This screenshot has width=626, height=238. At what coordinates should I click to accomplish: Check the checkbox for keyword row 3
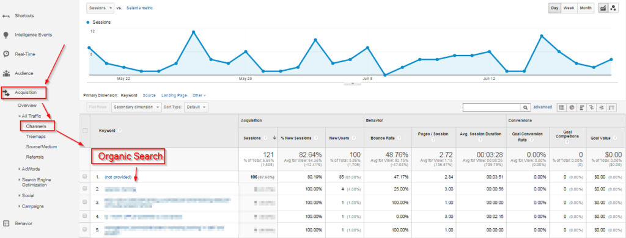pos(84,202)
